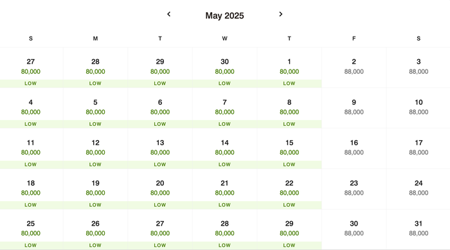Select Monday May 5 date
450x250 pixels.
(95, 108)
